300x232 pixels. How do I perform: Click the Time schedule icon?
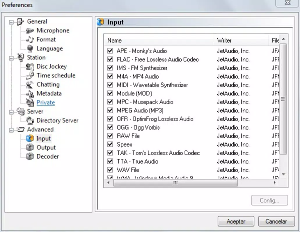pos(30,75)
